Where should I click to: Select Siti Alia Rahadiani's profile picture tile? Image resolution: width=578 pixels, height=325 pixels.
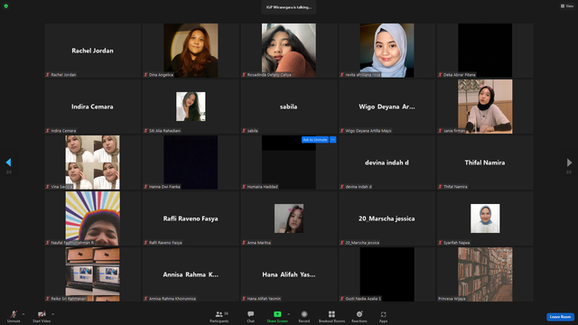click(191, 107)
